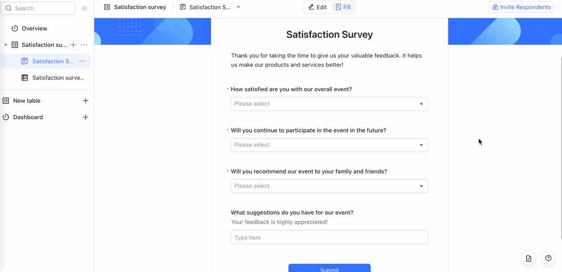
Task: Submit the survey form
Action: 329,268
